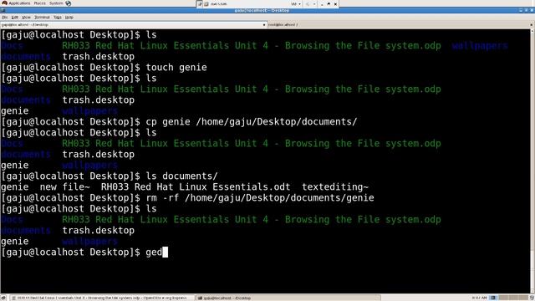Image resolution: width=535 pixels, height=301 pixels.
Task: Launch the web browser globe icon
Action: (69, 3)
